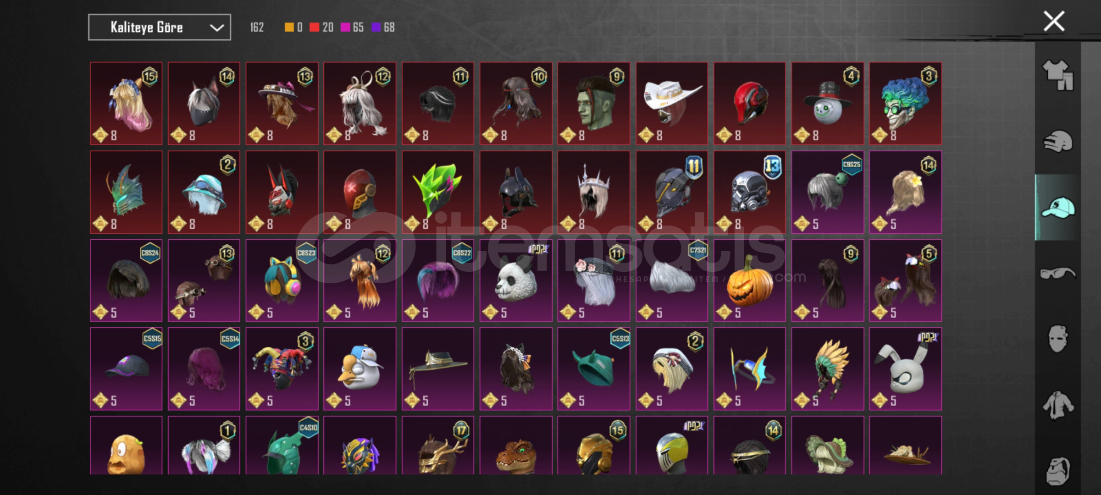Image resolution: width=1101 pixels, height=495 pixels.
Task: Select the pink rarity filter showing 65
Action: [352, 27]
